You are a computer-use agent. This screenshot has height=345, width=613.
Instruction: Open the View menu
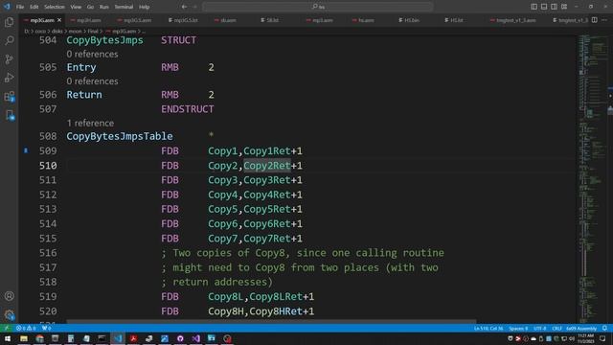pos(76,7)
